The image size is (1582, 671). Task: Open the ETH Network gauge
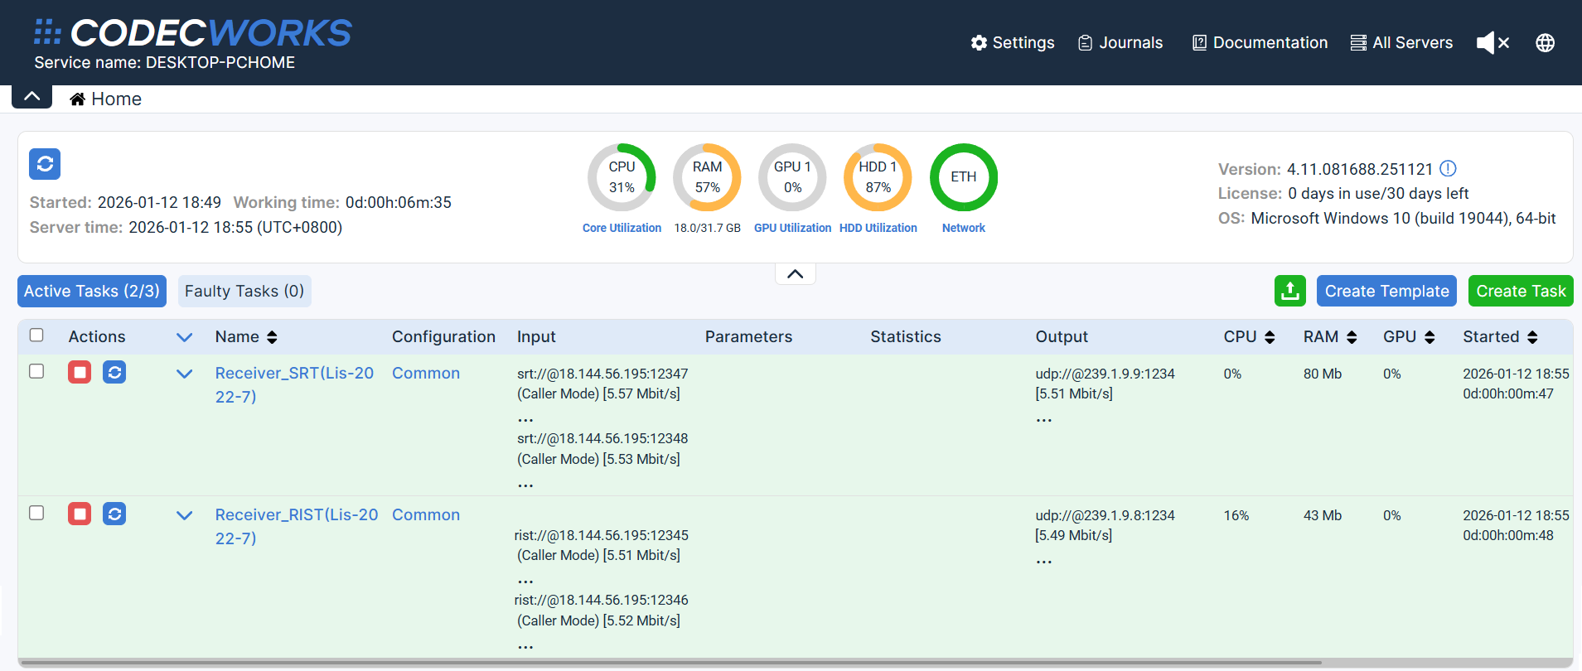click(963, 177)
